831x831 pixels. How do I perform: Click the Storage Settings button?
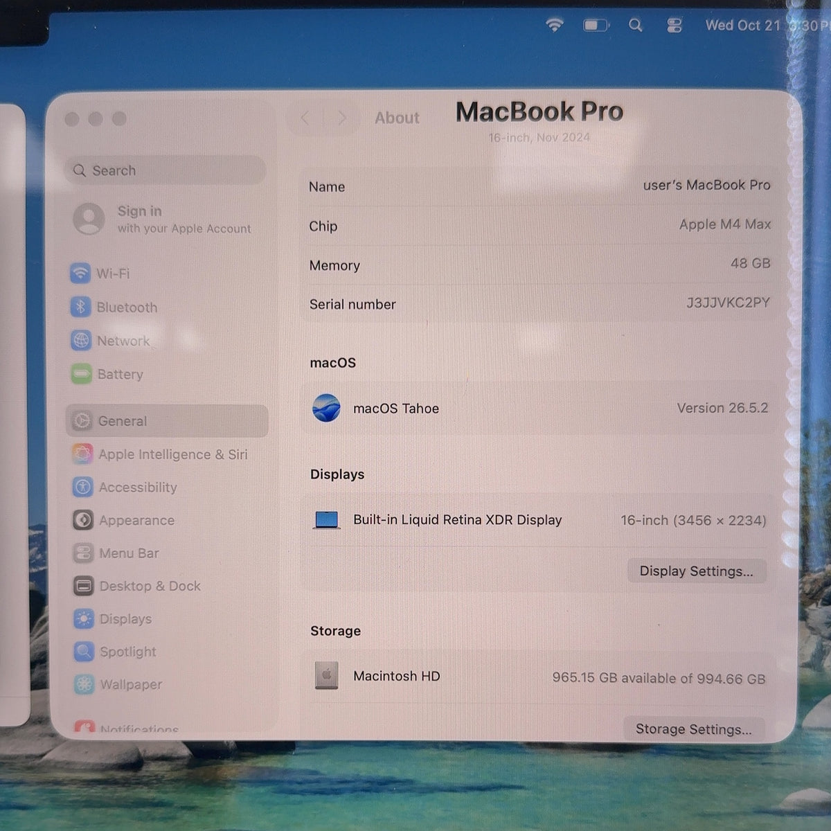click(693, 729)
